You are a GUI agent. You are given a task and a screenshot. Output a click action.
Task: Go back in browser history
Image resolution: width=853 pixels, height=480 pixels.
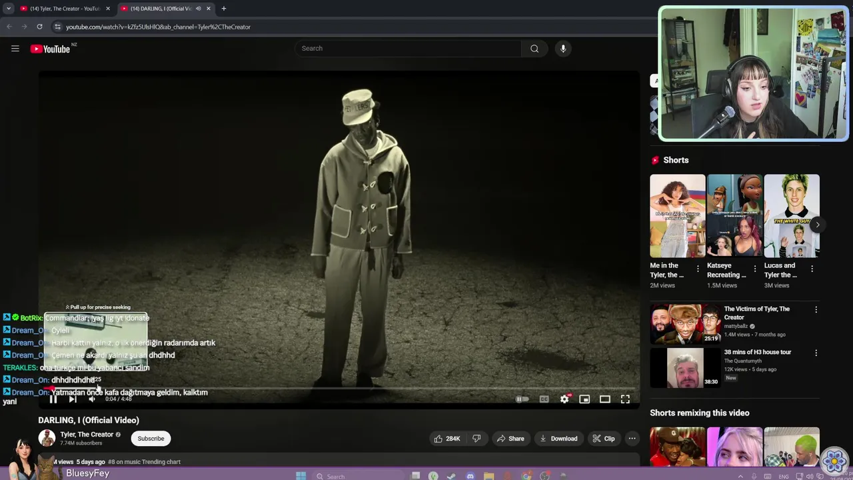(9, 27)
